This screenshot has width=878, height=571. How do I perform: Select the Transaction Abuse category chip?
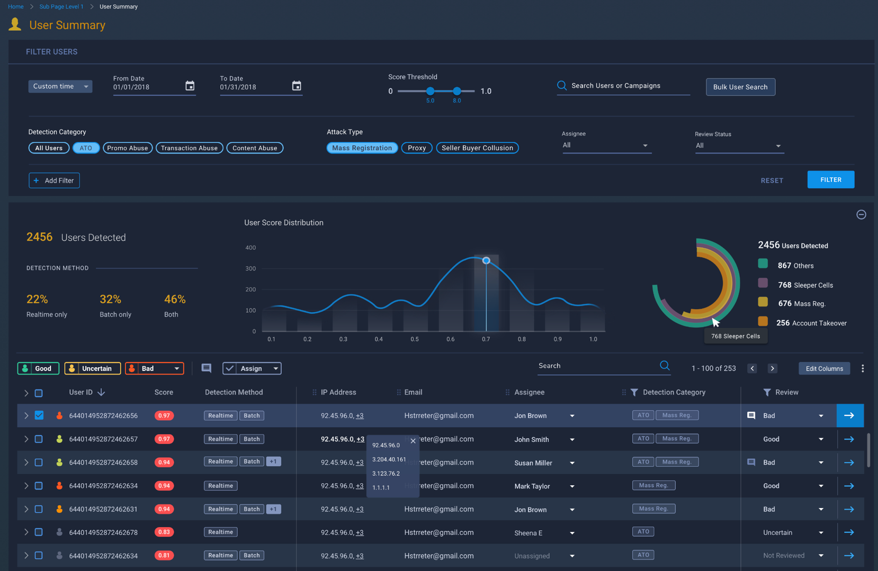point(189,148)
